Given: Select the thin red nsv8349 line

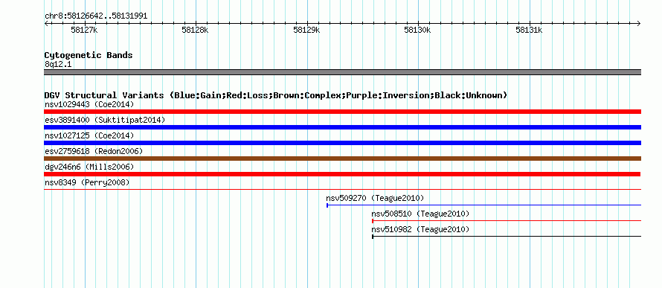Looking at the screenshot, I should point(342,190).
